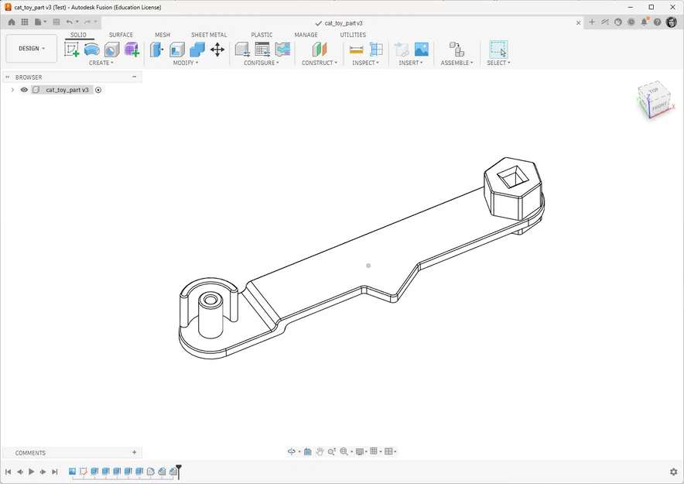Select the Pan hand tool
The height and width of the screenshot is (484, 684).
click(320, 451)
